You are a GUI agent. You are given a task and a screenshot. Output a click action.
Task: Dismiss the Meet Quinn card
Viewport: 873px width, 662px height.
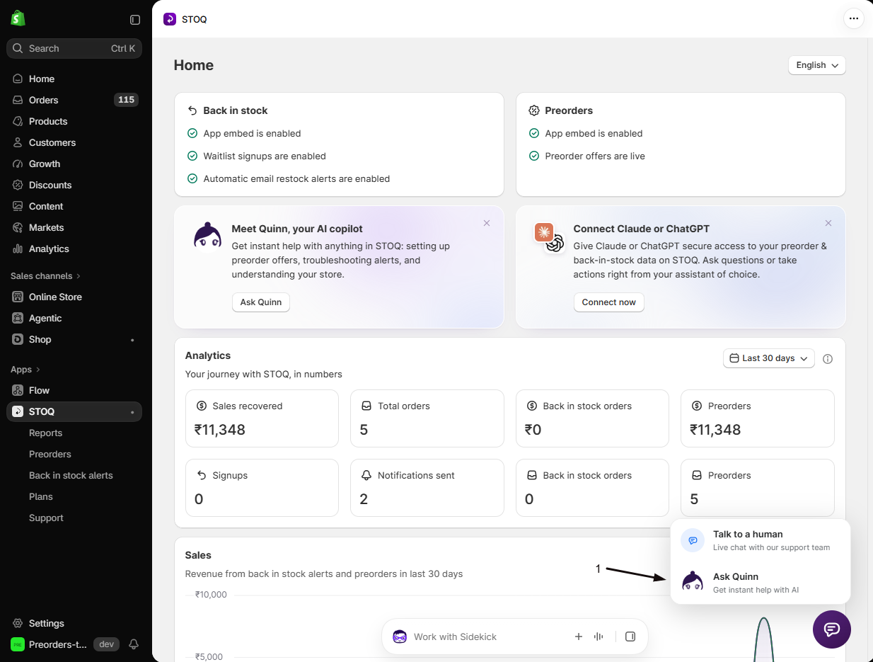(x=487, y=223)
